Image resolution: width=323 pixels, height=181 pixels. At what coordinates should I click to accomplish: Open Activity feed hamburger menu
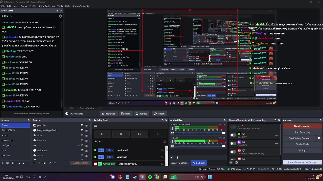click(96, 126)
